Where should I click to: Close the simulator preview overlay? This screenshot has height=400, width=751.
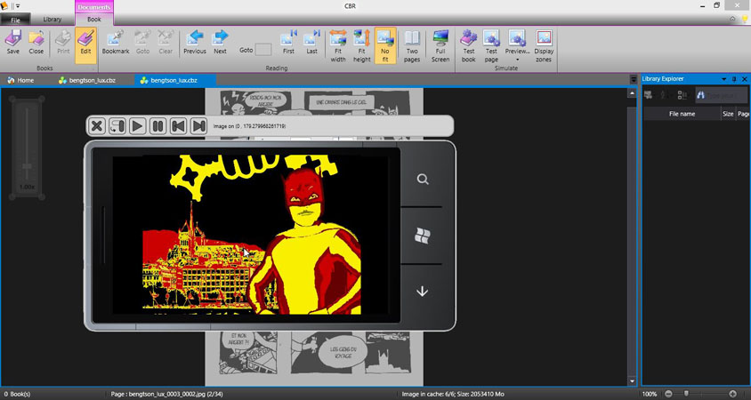pos(97,126)
